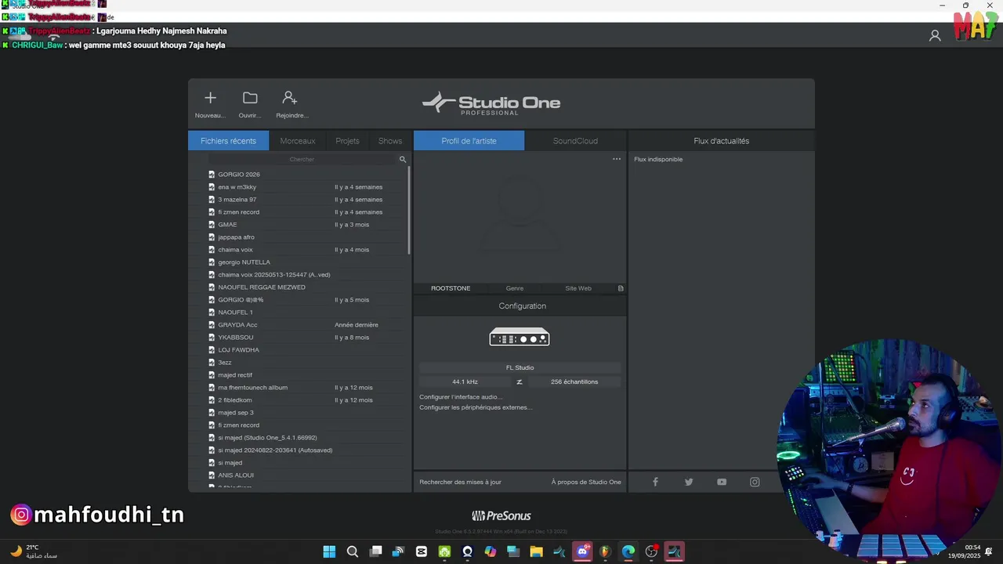Click the search magnifier in recent files

click(403, 159)
